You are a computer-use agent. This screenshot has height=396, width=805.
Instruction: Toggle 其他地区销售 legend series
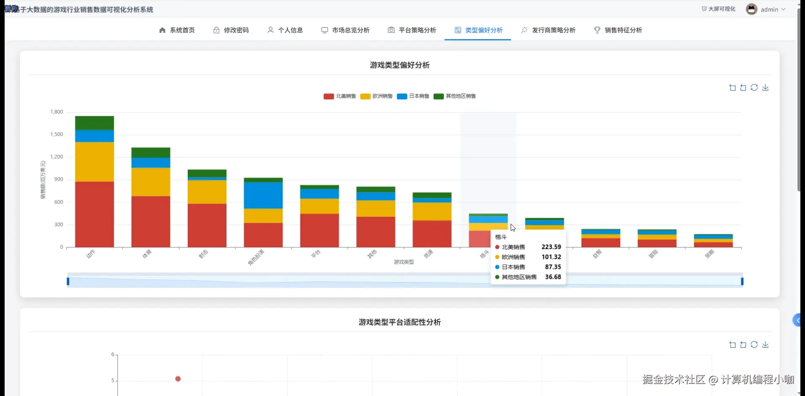pos(455,96)
